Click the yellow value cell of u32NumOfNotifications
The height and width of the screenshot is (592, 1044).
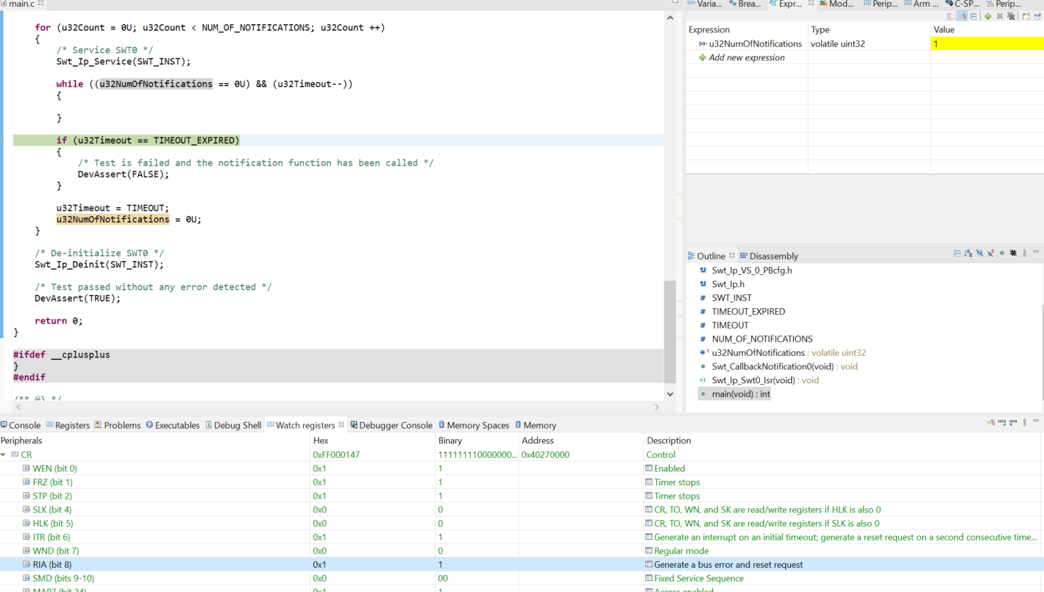987,43
